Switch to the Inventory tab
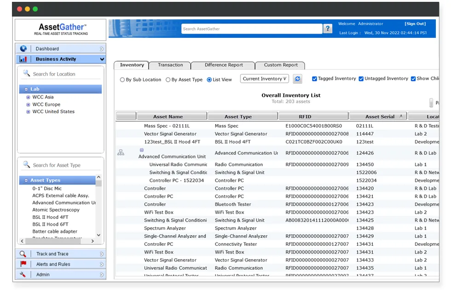Screen dimensions: 451x290 click(x=132, y=65)
